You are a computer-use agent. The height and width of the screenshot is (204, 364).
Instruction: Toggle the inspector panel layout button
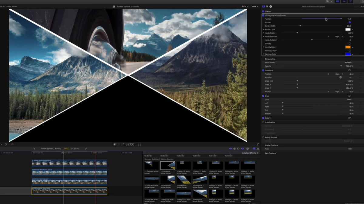click(351, 2)
